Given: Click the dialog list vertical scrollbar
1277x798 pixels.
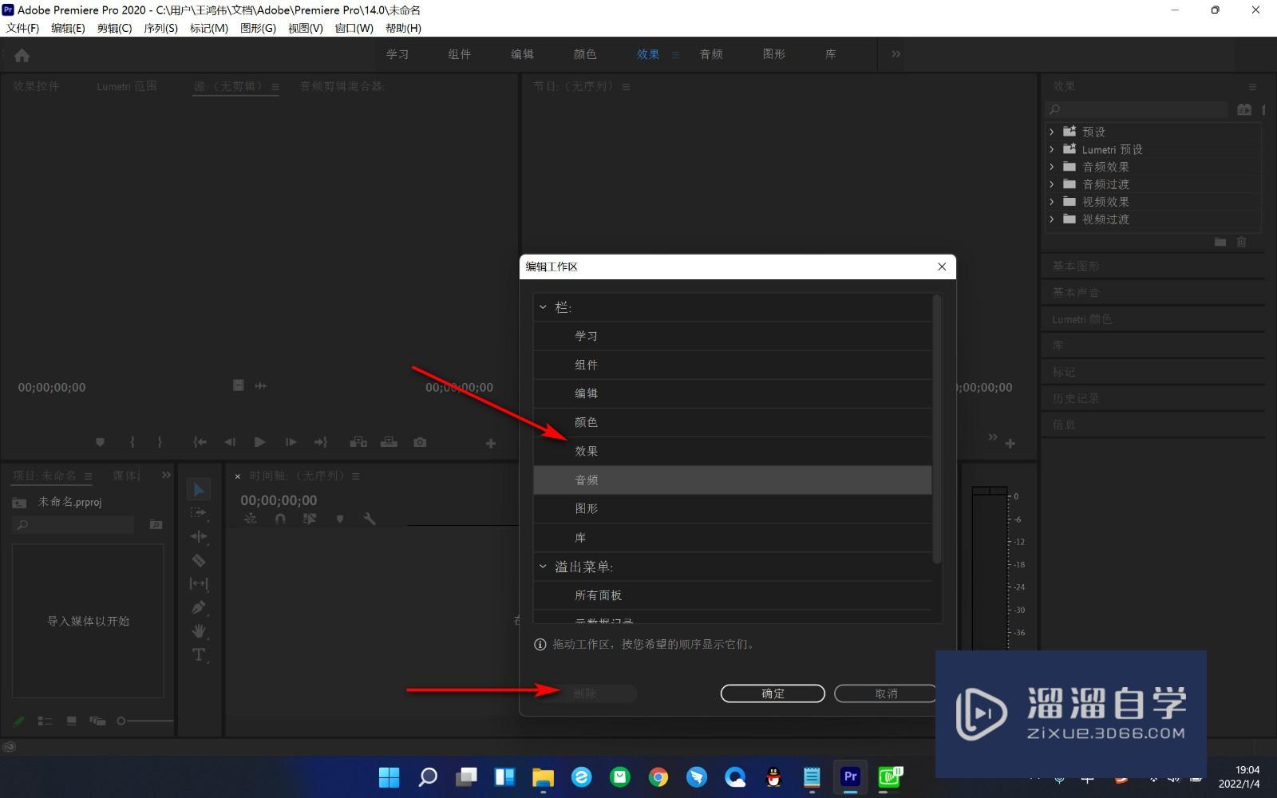Looking at the screenshot, I should [937, 429].
